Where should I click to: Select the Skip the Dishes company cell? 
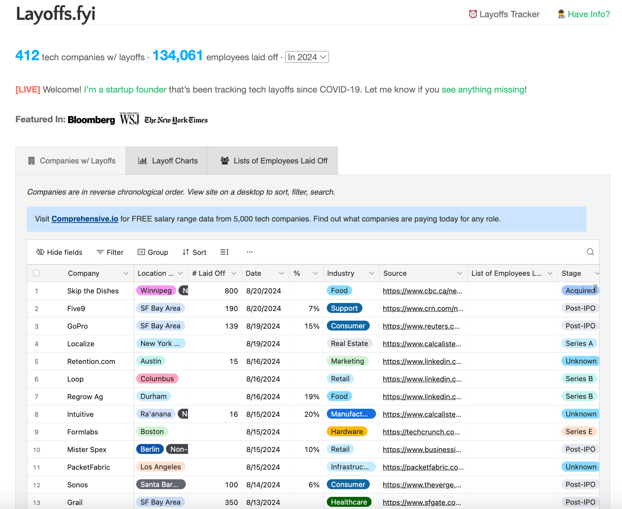tap(93, 291)
